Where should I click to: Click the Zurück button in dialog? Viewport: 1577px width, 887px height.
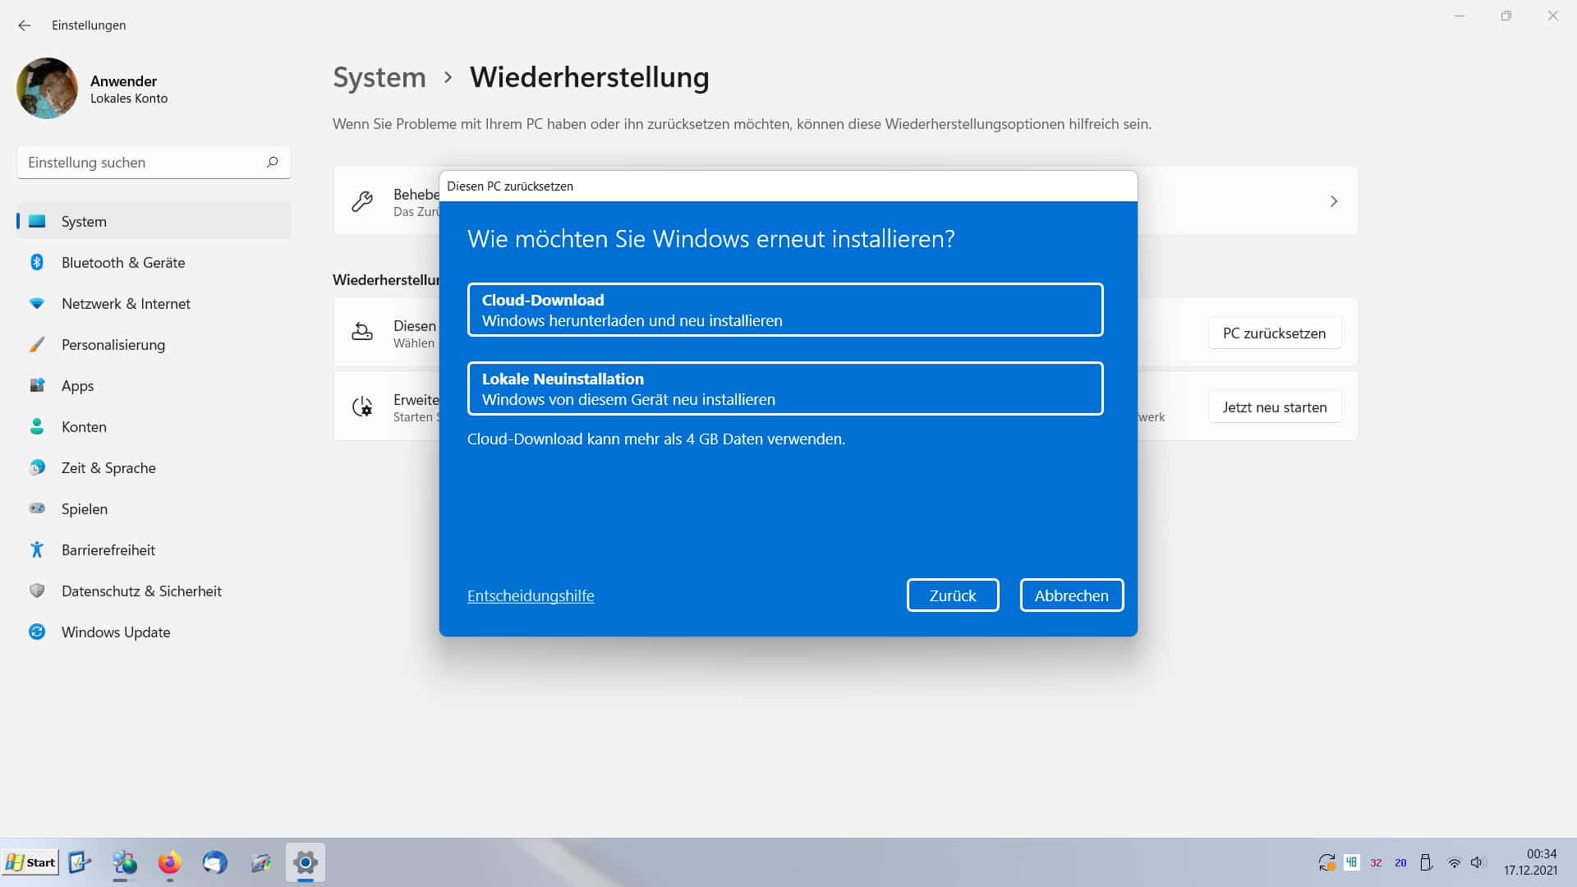click(953, 595)
